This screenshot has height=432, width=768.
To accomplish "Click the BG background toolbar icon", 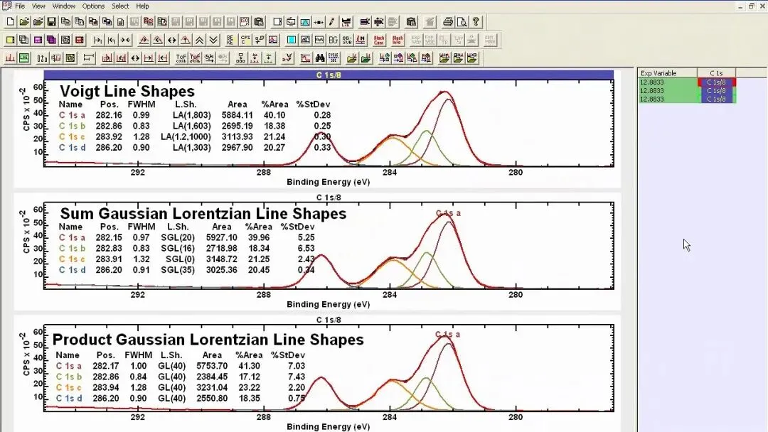I will pyautogui.click(x=334, y=40).
